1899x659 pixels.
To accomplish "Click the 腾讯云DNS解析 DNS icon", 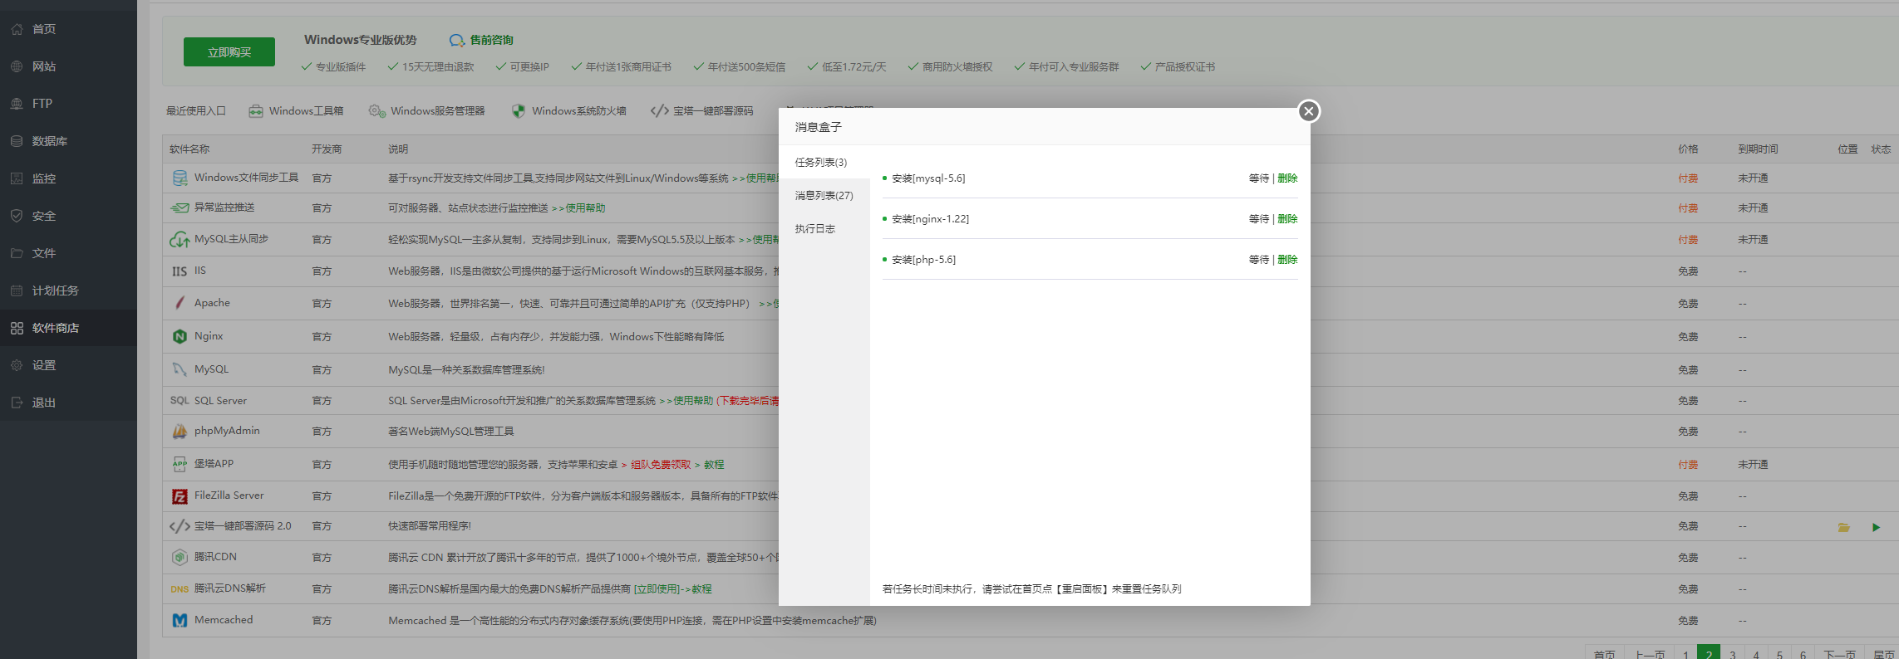I will (180, 589).
